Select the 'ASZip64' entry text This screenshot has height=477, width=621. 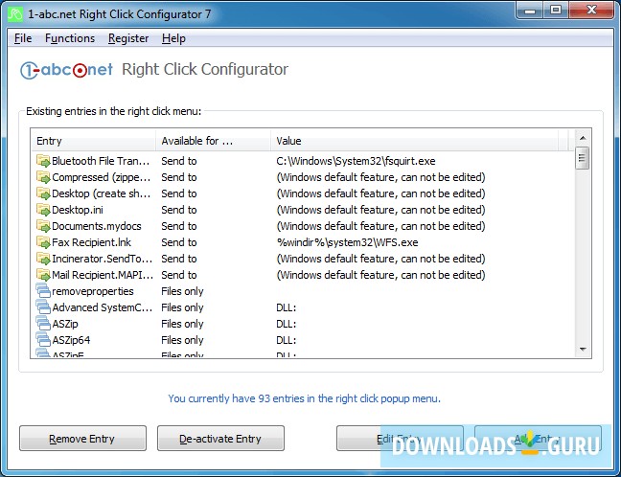pos(71,340)
